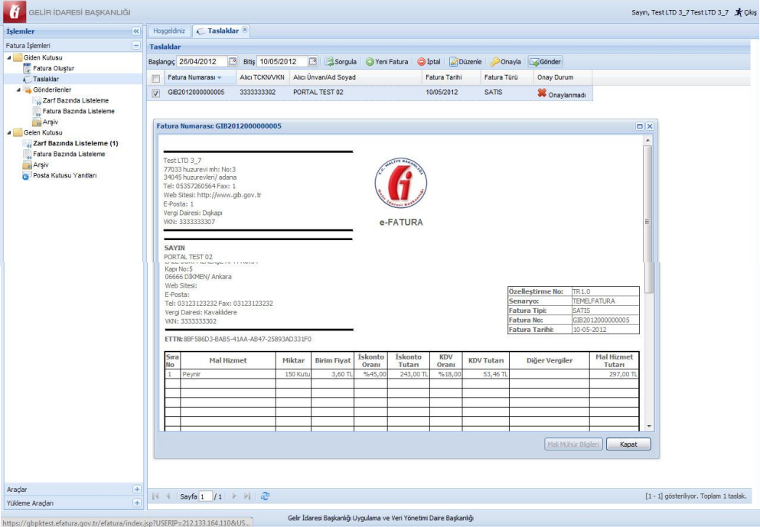The image size is (760, 527).
Task: Open Fatura Bazında Listeleme under Gönderilenler
Action: (79, 111)
